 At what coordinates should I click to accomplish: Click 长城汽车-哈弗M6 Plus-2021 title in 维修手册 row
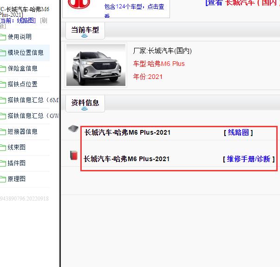(127, 159)
